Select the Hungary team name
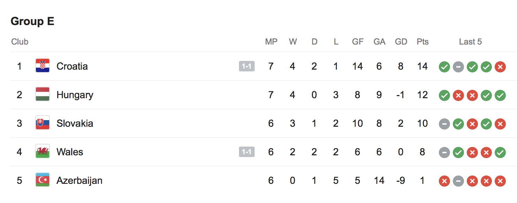517x203 pixels. pyautogui.click(x=75, y=95)
